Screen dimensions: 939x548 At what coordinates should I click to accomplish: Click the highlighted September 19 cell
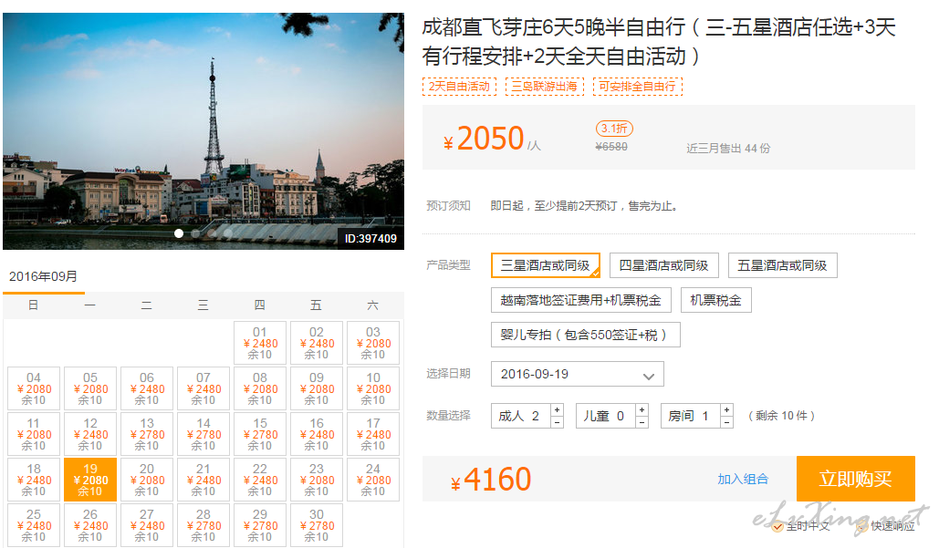(x=90, y=480)
